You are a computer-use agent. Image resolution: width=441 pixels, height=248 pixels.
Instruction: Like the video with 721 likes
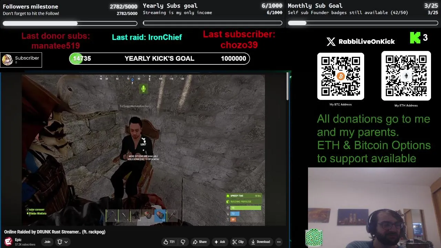pos(169,242)
